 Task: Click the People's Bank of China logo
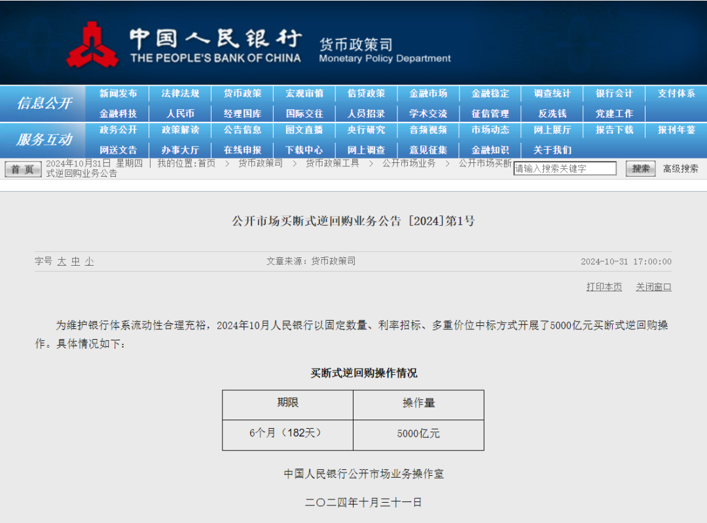coord(92,45)
